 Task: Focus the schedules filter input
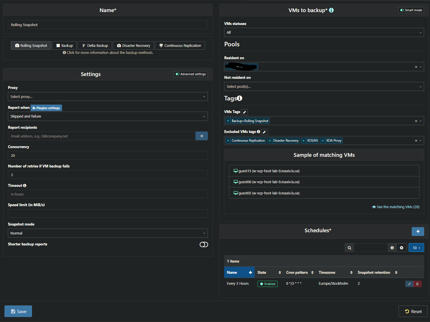[x=371, y=248]
